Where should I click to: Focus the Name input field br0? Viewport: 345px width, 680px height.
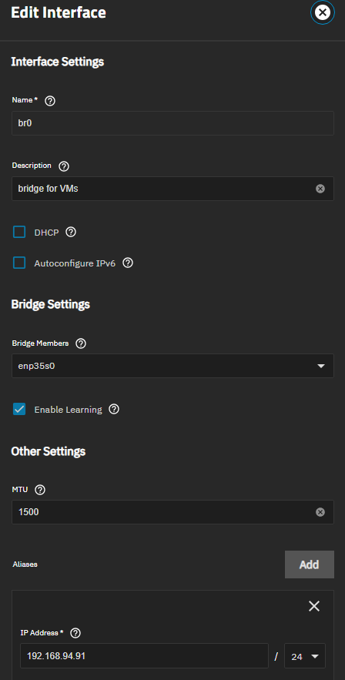coord(172,123)
